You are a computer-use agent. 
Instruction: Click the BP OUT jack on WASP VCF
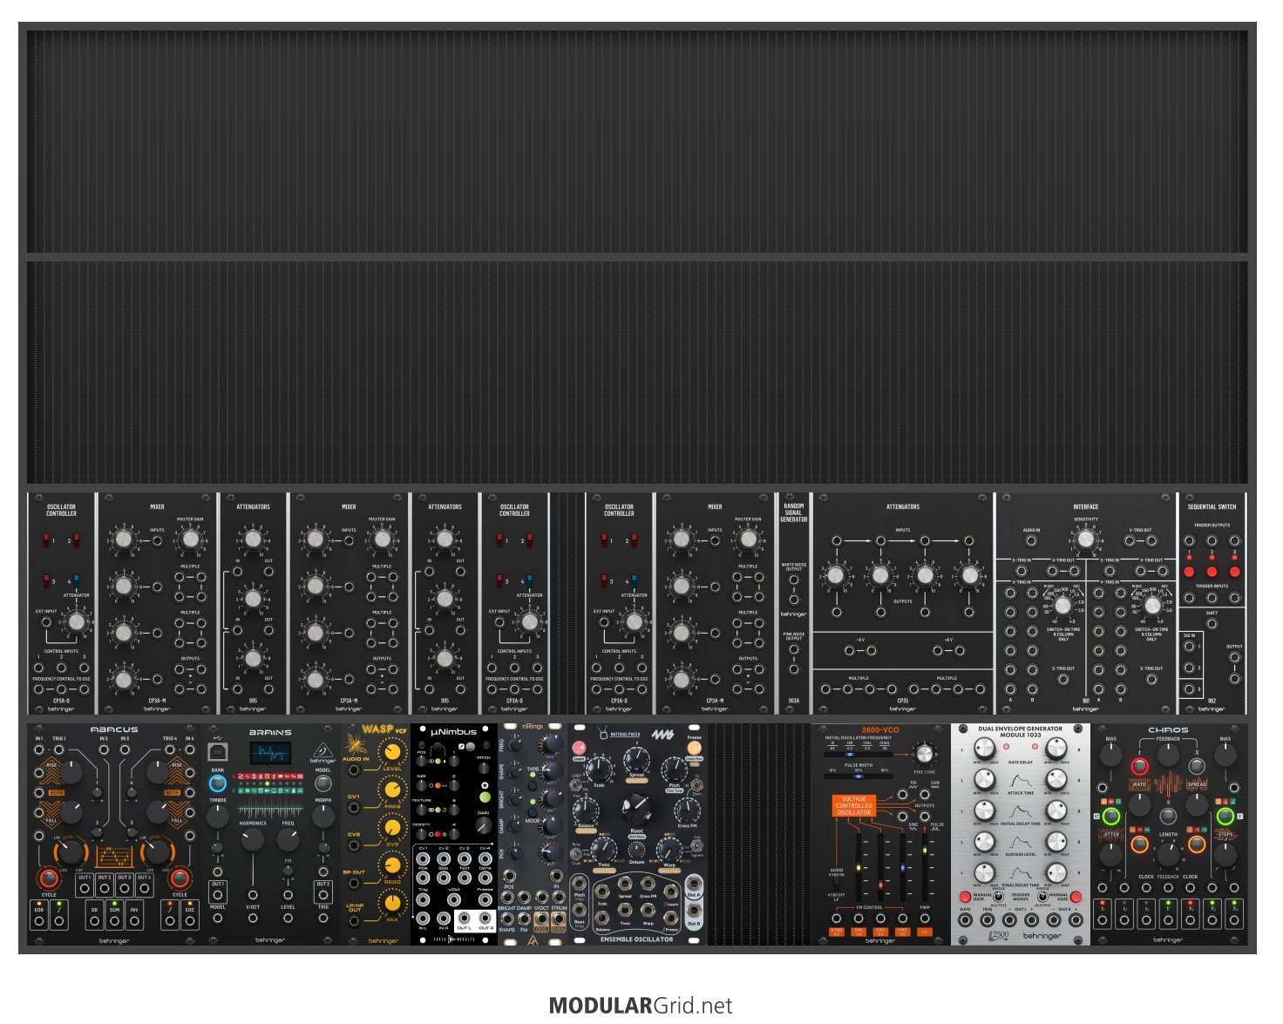(x=354, y=884)
